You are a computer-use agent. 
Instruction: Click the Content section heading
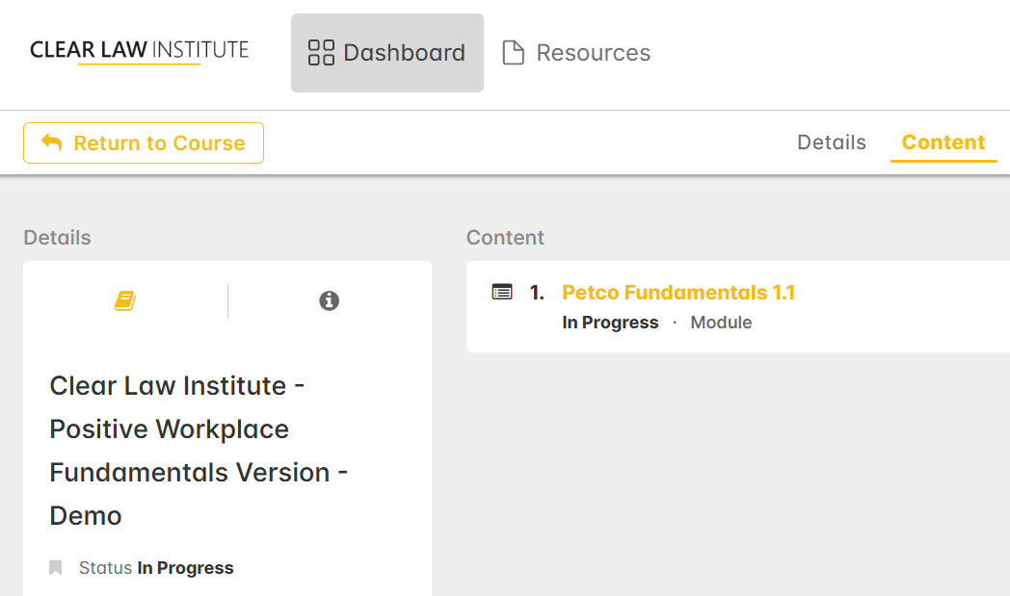click(505, 238)
